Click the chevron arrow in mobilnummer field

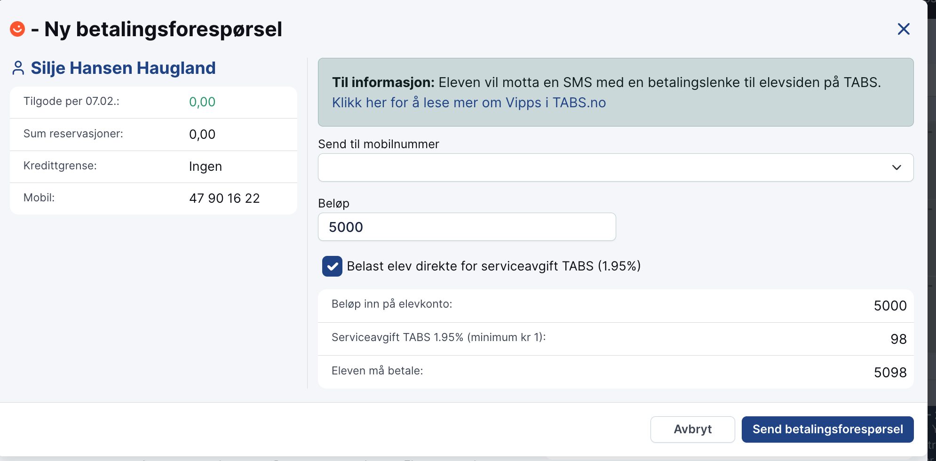896,167
